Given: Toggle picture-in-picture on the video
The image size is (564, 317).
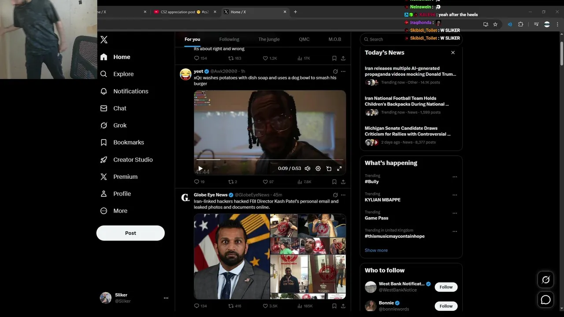Looking at the screenshot, I should click(329, 169).
